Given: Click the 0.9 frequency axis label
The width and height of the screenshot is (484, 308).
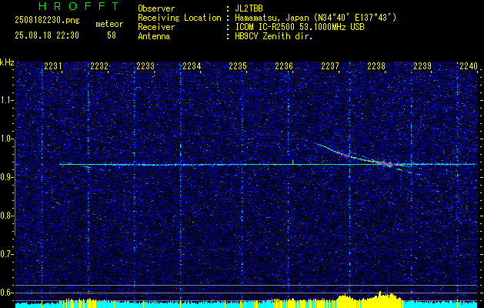Looking at the screenshot, I should pyautogui.click(x=6, y=177).
